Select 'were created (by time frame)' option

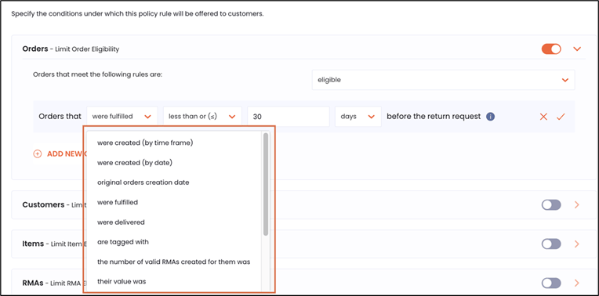(145, 143)
